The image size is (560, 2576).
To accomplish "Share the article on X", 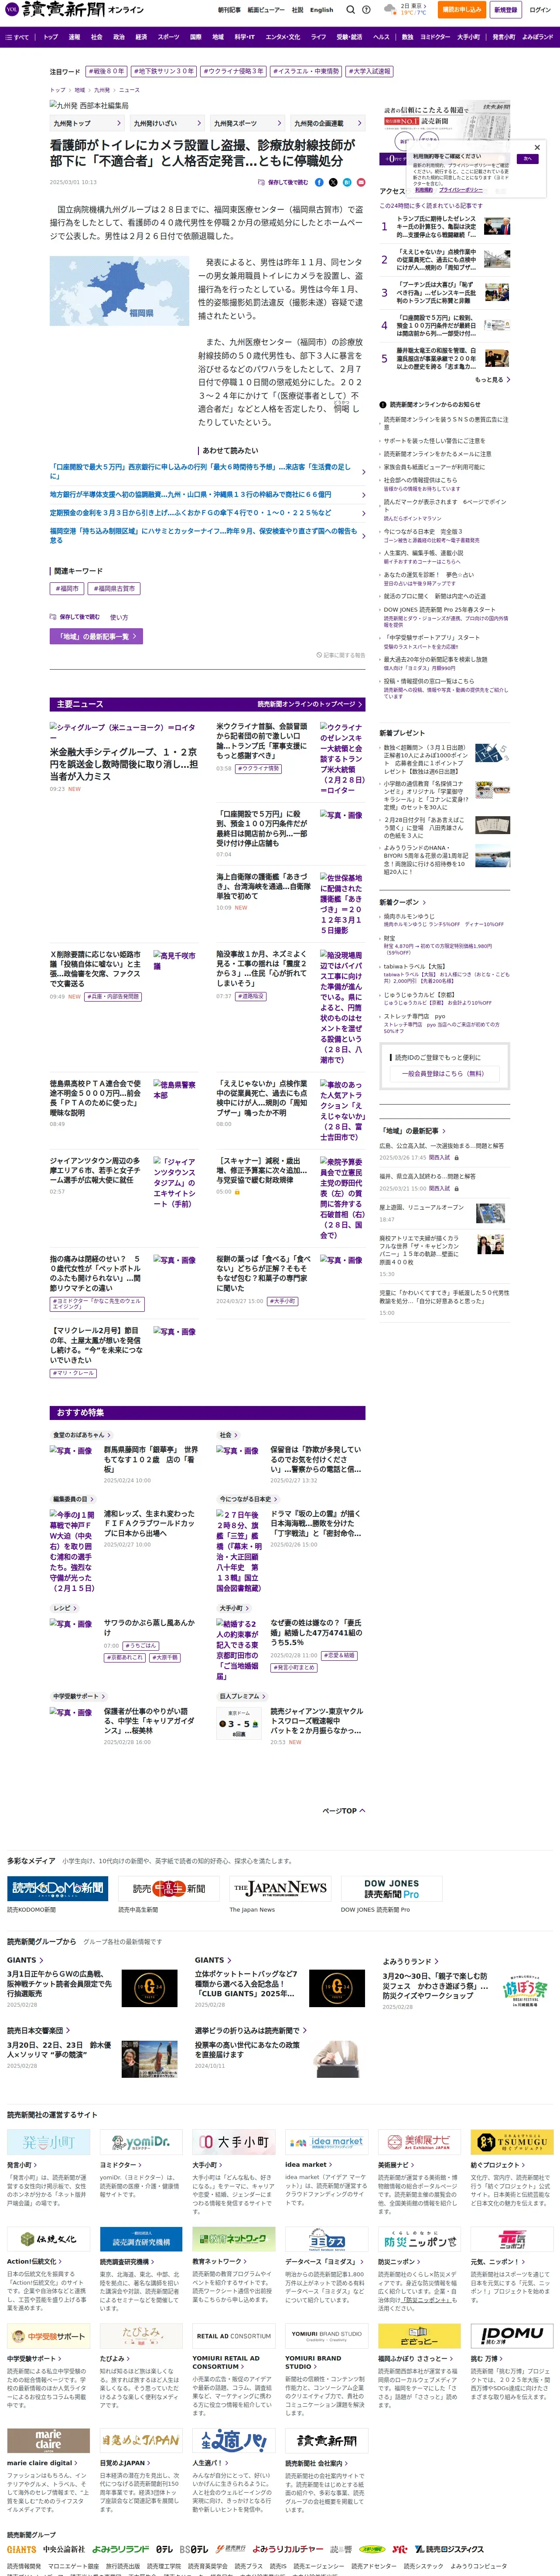I will (333, 182).
